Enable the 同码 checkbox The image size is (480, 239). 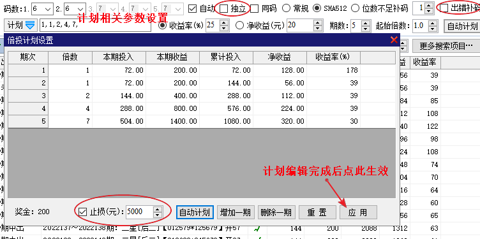coord(255,8)
